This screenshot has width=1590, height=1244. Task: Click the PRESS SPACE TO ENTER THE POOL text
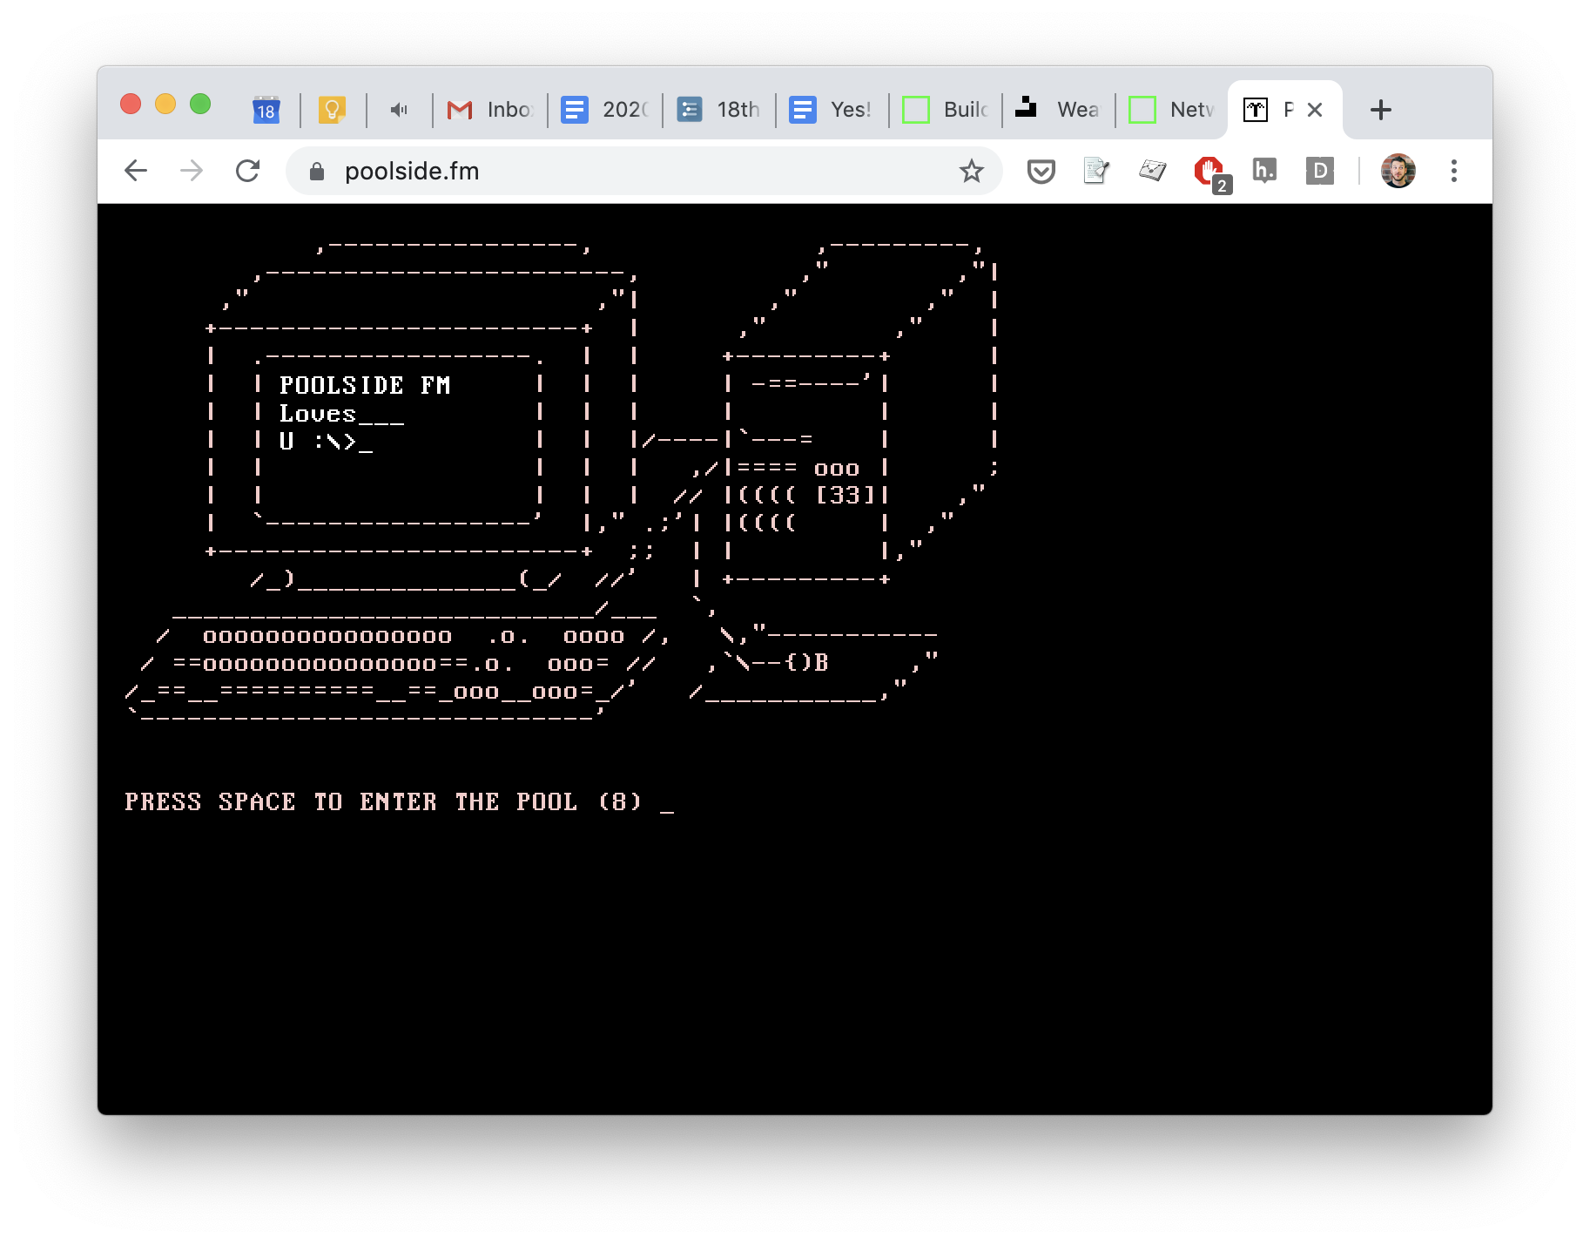[383, 801]
